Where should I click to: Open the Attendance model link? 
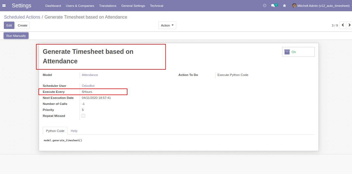90,75
